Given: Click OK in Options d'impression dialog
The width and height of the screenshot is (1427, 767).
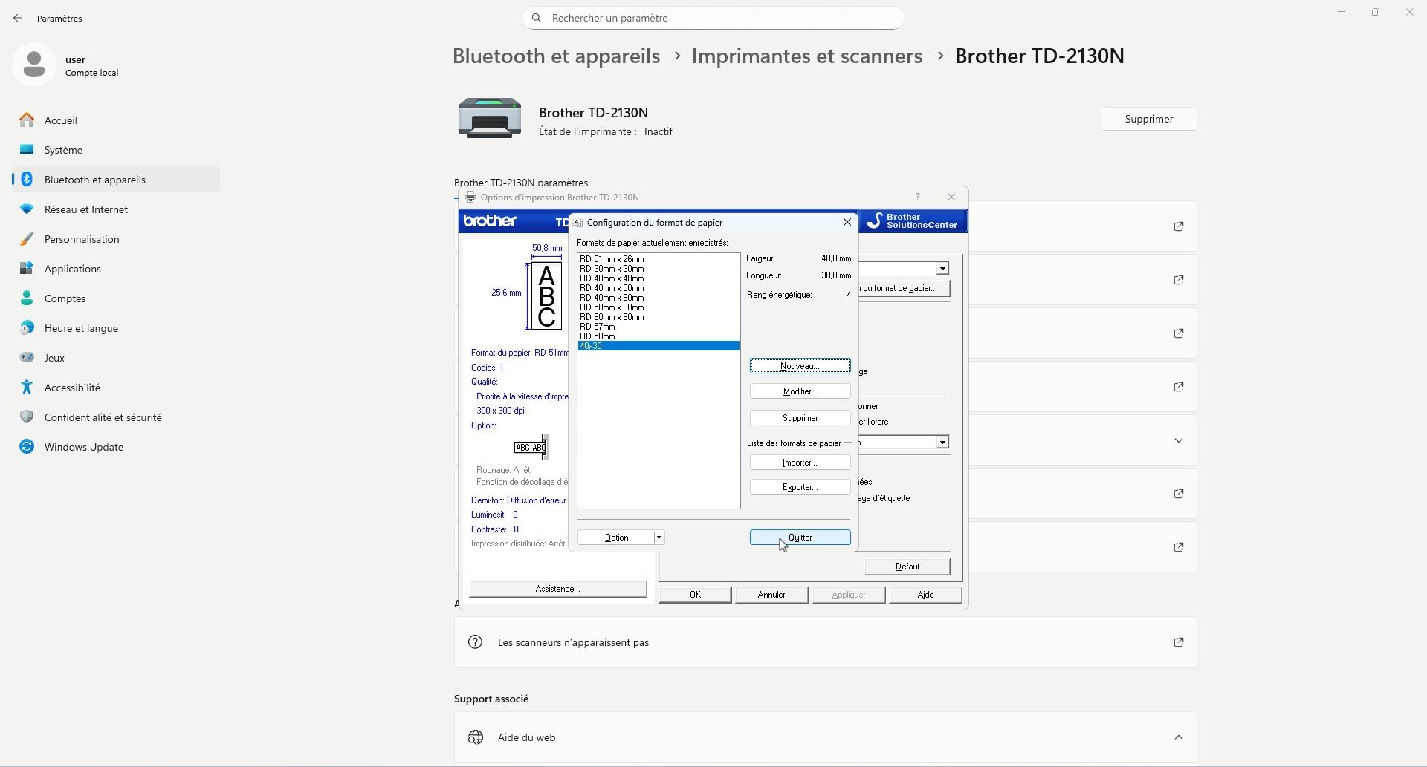Looking at the screenshot, I should [x=695, y=595].
